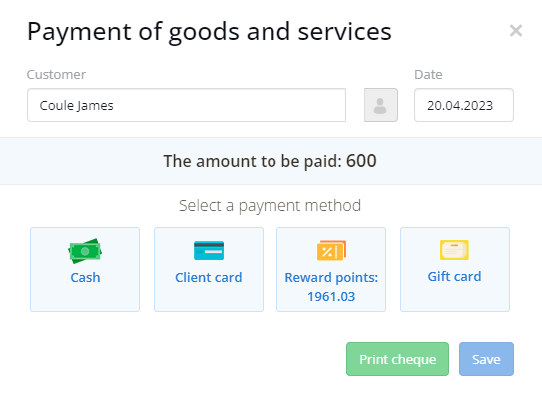
Task: Click the Payment of goods and services title
Action: [x=210, y=32]
